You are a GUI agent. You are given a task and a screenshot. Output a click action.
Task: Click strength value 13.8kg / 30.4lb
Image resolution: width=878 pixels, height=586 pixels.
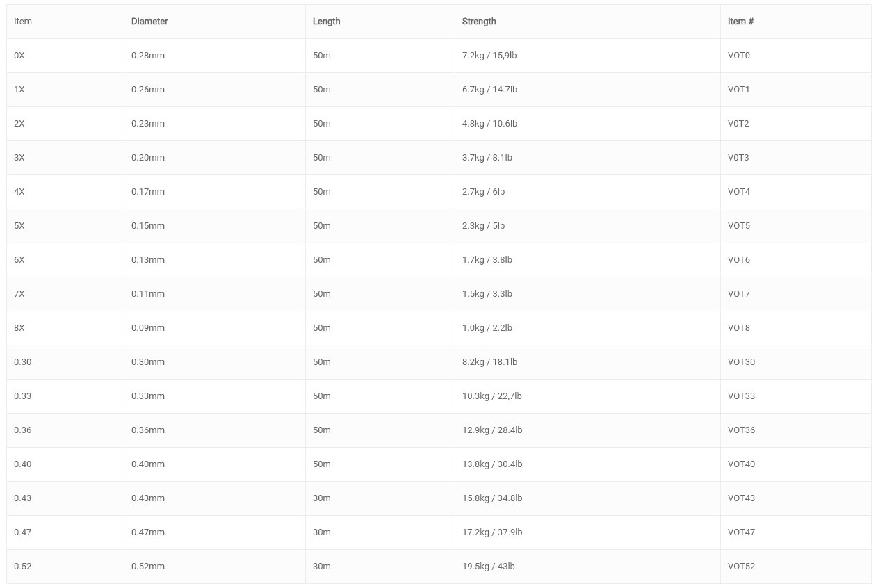[x=492, y=464]
